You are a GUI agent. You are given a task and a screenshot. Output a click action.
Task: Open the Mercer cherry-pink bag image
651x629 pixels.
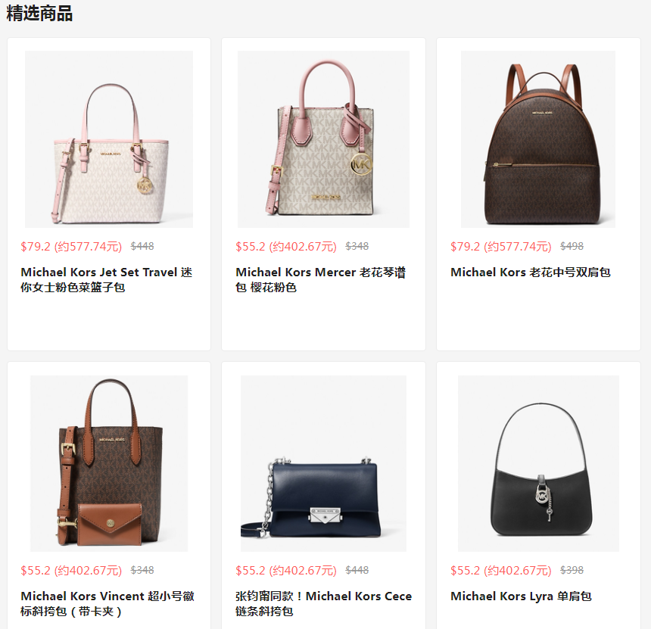pyautogui.click(x=323, y=139)
